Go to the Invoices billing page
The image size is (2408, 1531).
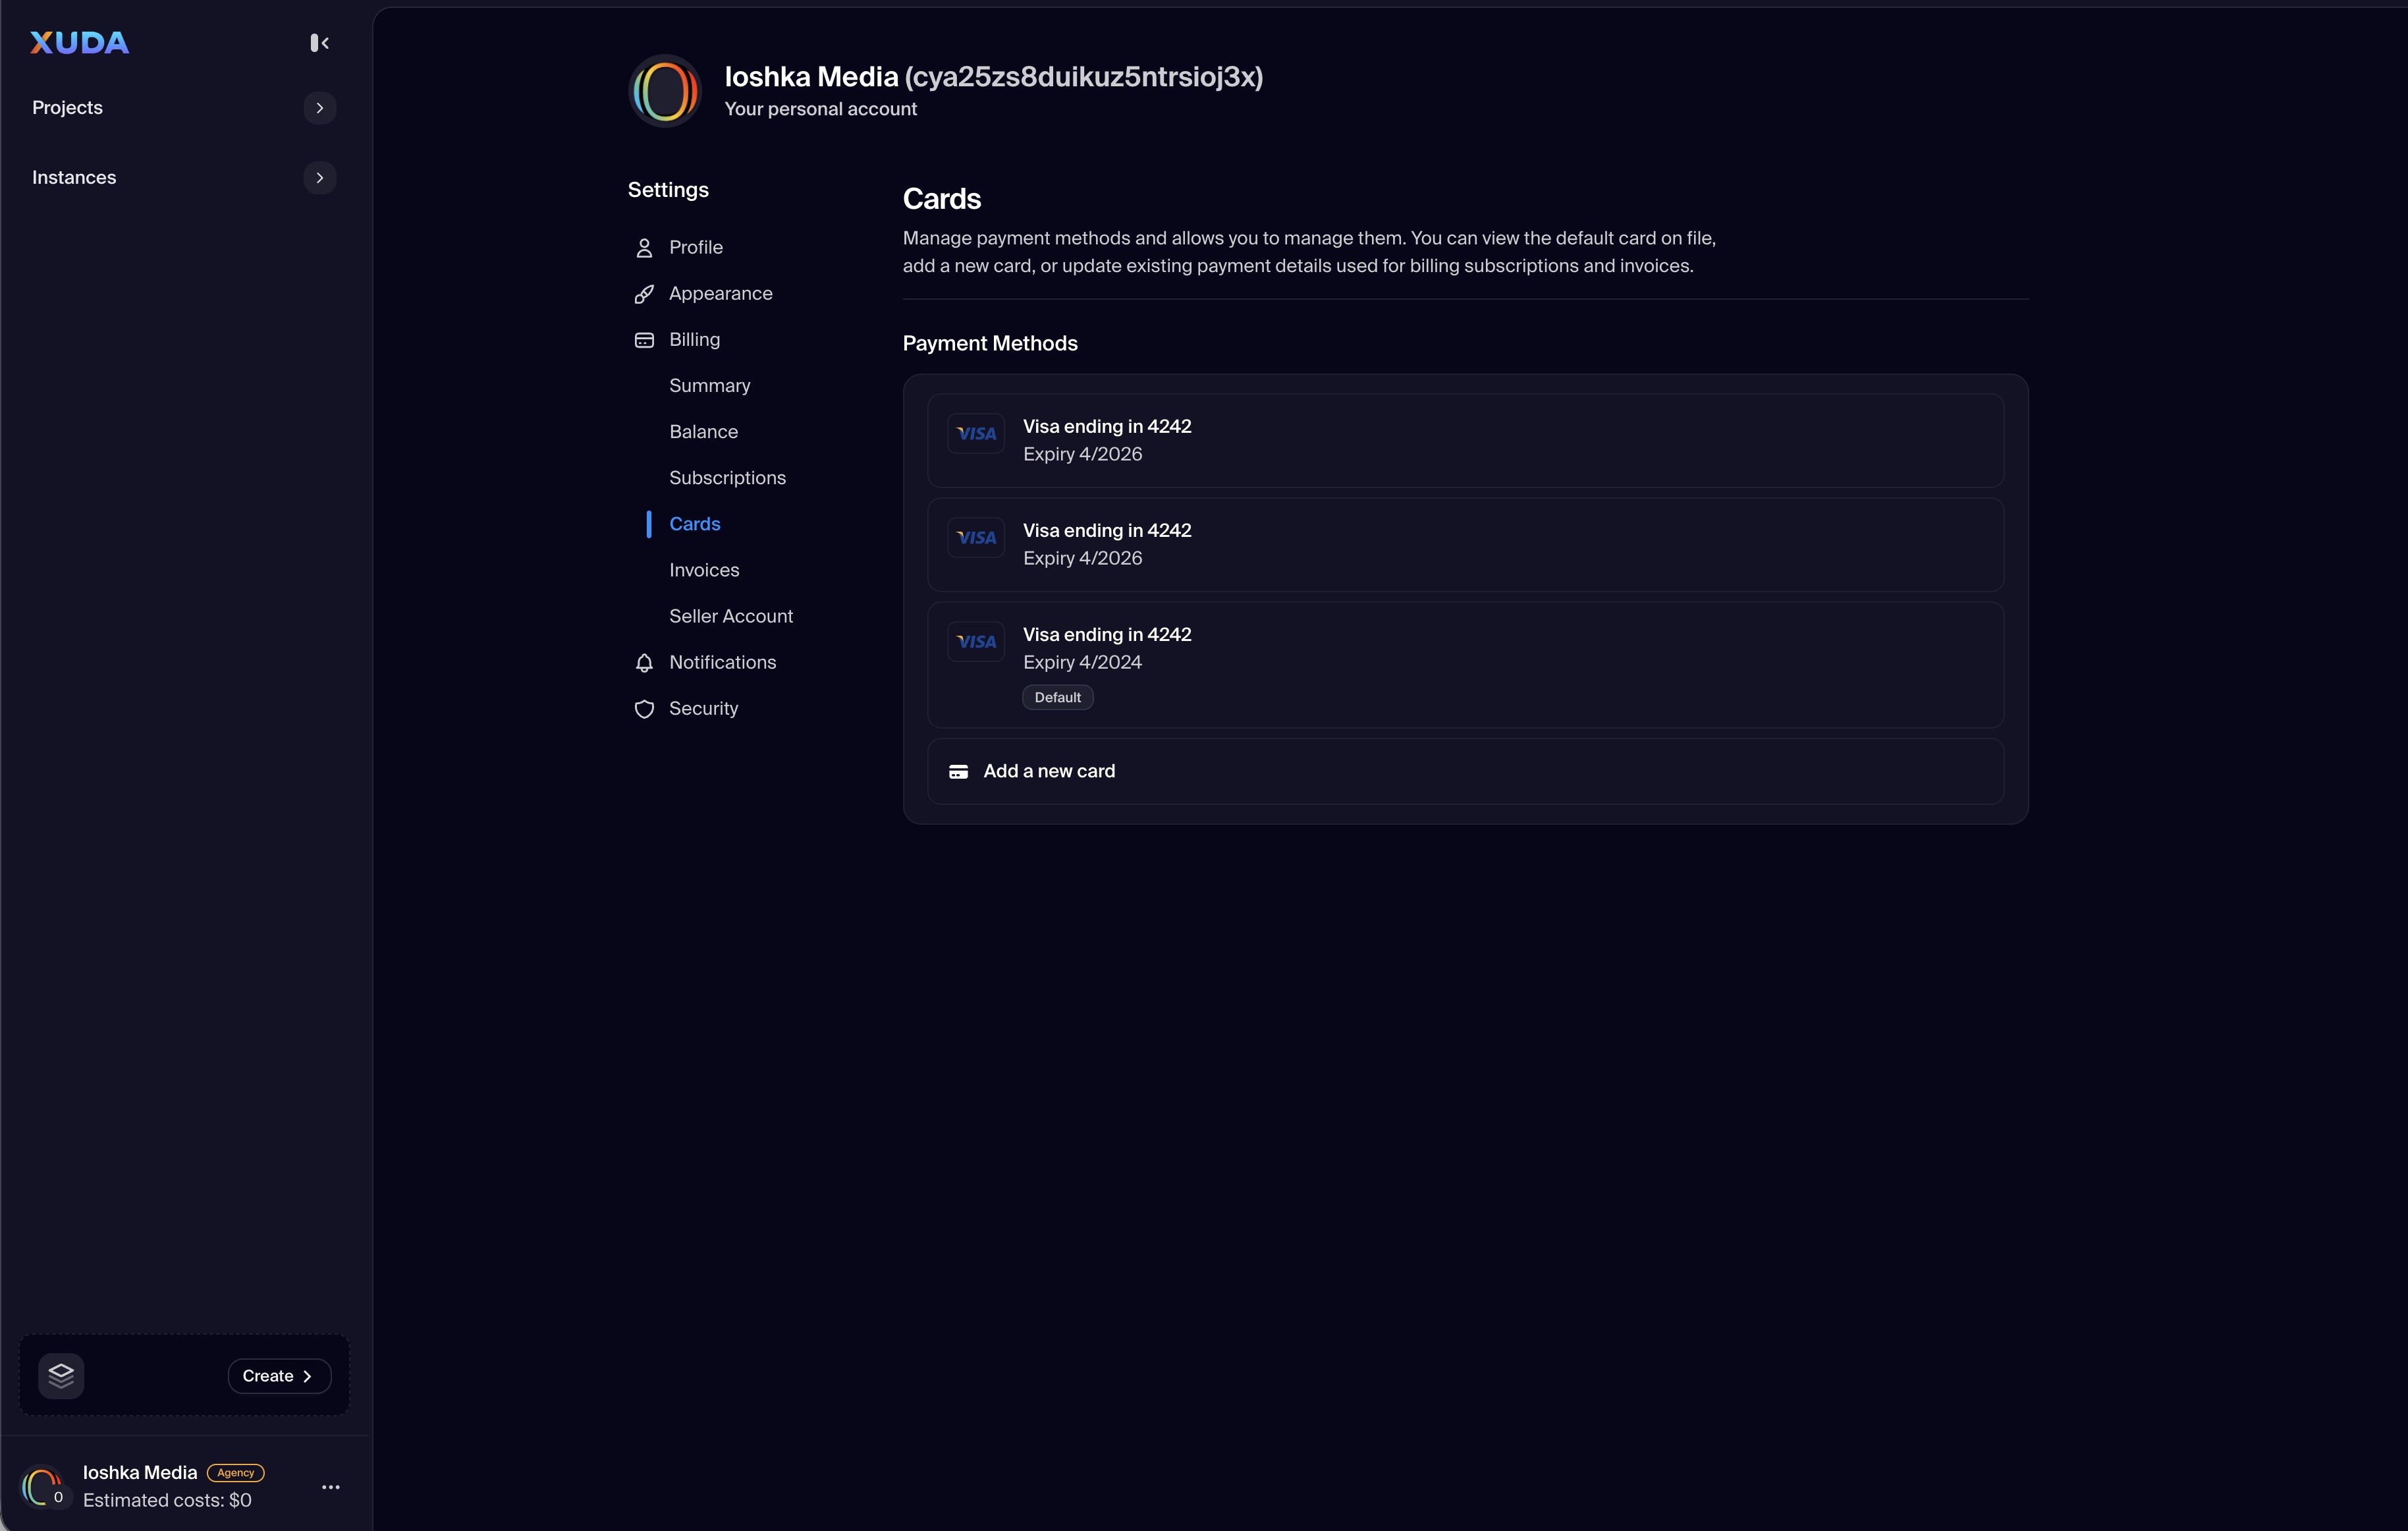pyautogui.click(x=704, y=570)
